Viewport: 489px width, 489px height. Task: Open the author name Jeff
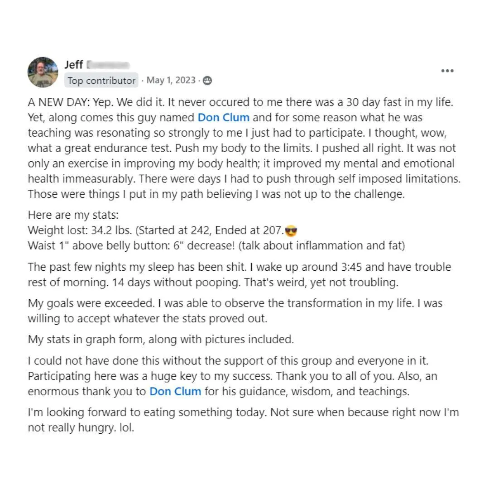pos(74,65)
